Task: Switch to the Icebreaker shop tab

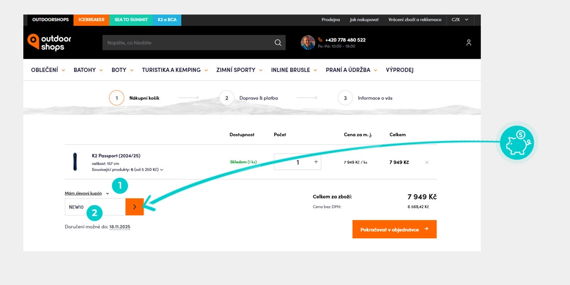Action: pos(91,20)
